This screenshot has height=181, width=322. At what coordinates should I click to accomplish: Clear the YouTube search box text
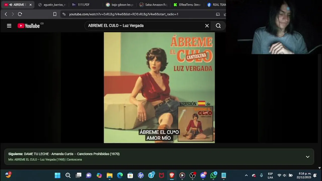(207, 26)
